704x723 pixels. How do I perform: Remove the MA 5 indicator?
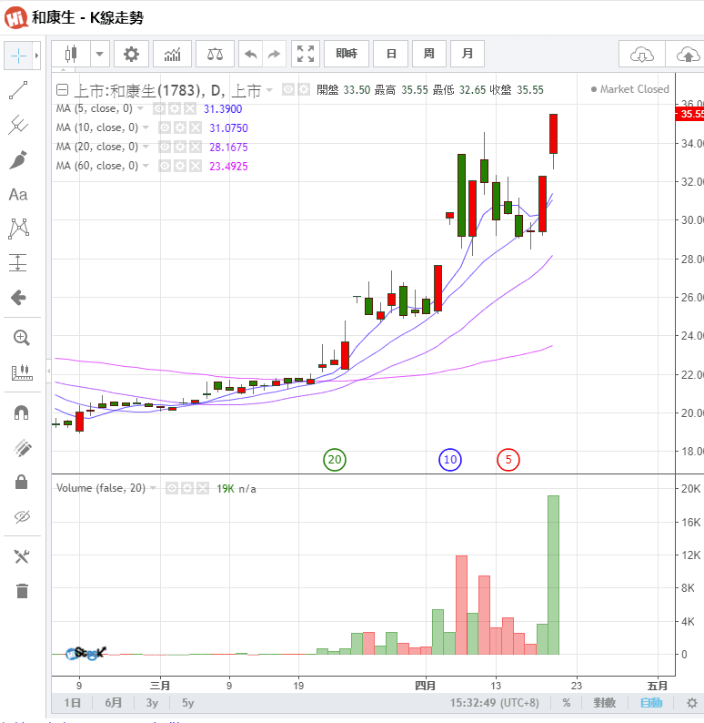pyautogui.click(x=190, y=109)
